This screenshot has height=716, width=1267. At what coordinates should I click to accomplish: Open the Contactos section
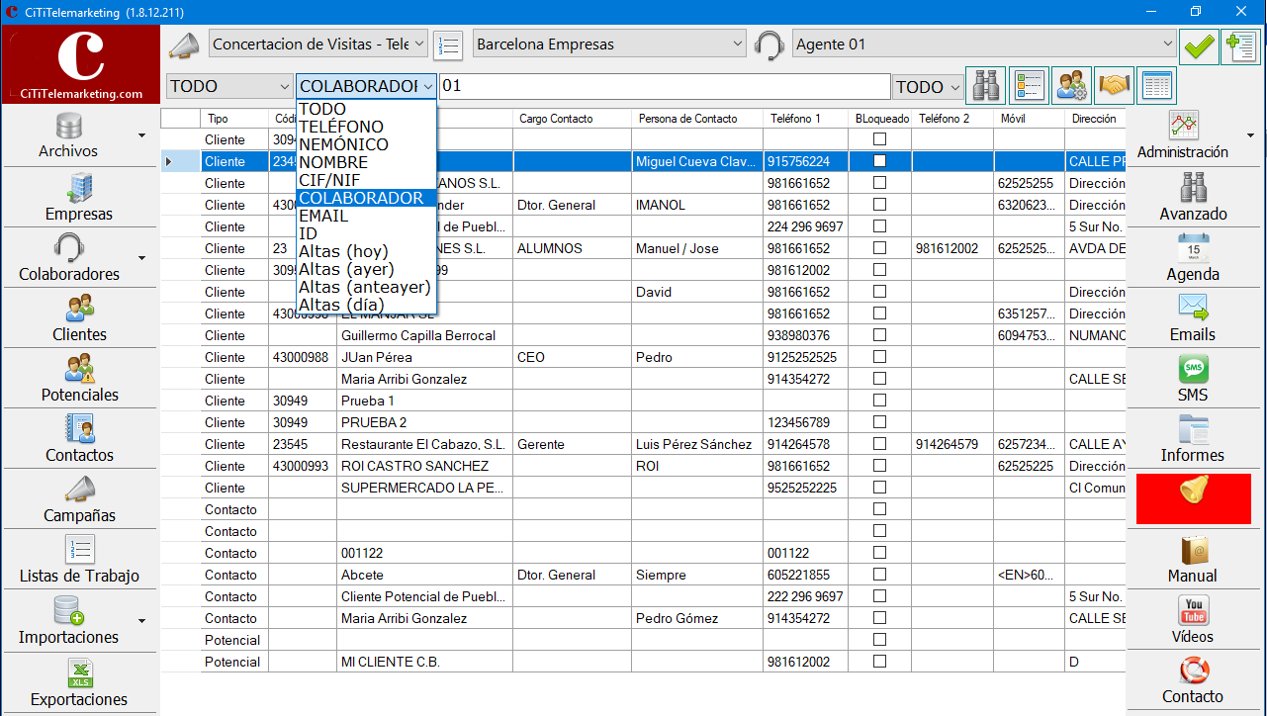point(79,438)
